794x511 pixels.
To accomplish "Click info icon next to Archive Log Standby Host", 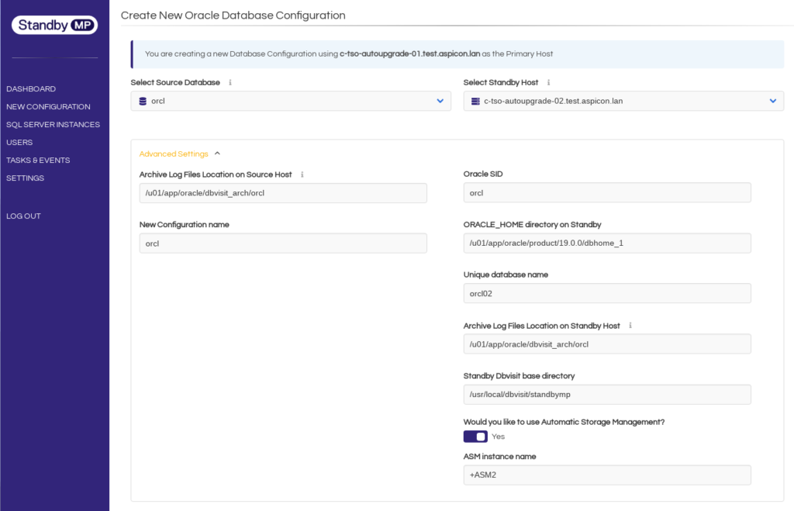I will (x=630, y=326).
